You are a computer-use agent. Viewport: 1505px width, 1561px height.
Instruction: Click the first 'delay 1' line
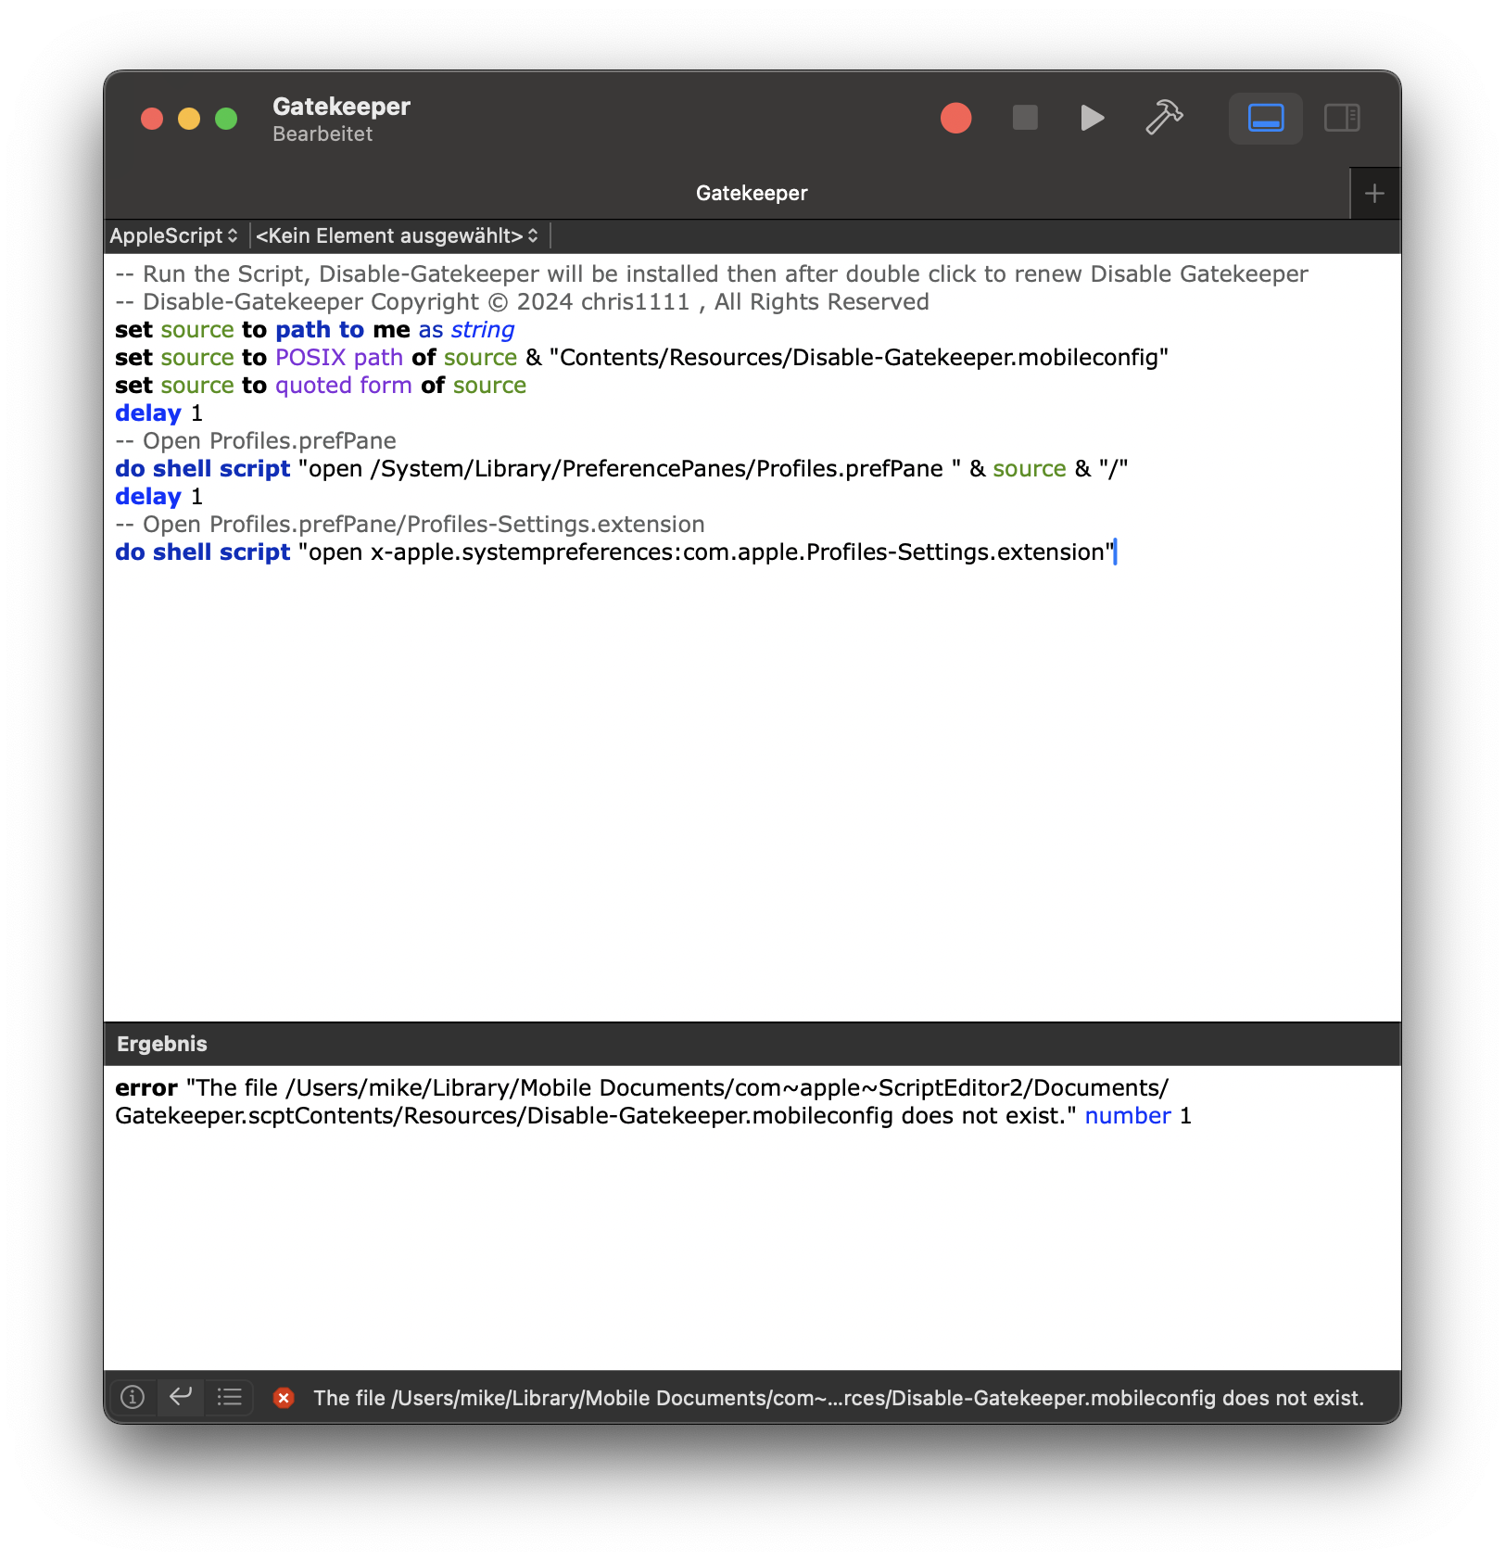158,413
